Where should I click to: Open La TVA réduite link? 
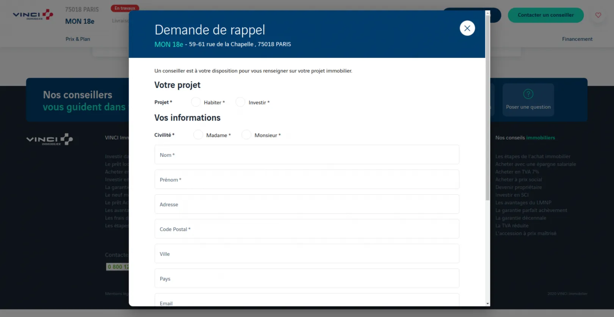tap(512, 225)
